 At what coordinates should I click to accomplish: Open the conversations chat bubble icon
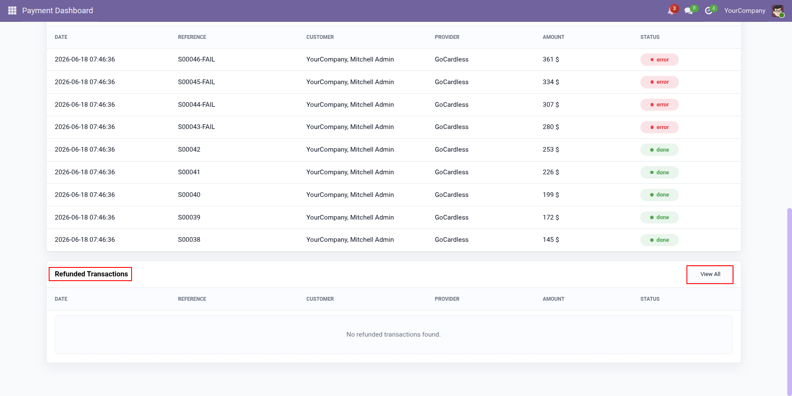point(689,11)
